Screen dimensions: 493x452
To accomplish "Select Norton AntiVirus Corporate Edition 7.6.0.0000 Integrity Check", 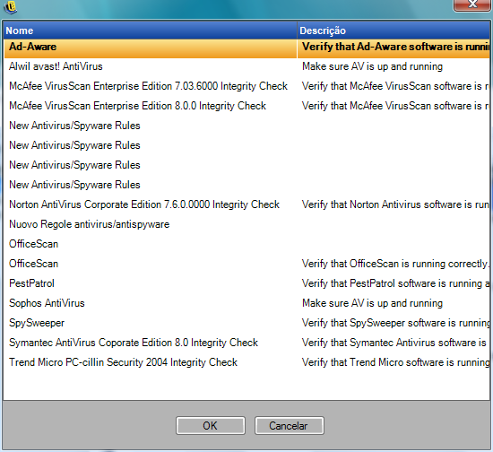I will [x=144, y=204].
